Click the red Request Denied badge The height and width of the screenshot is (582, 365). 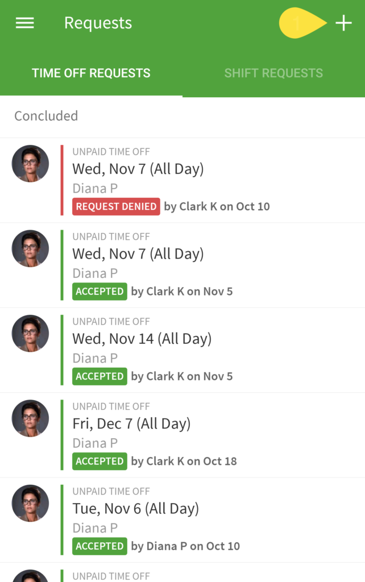116,206
